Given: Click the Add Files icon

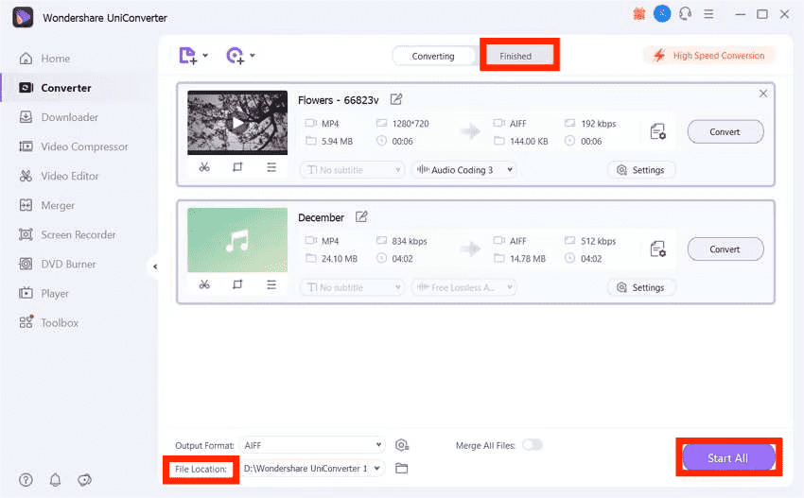Looking at the screenshot, I should (187, 56).
